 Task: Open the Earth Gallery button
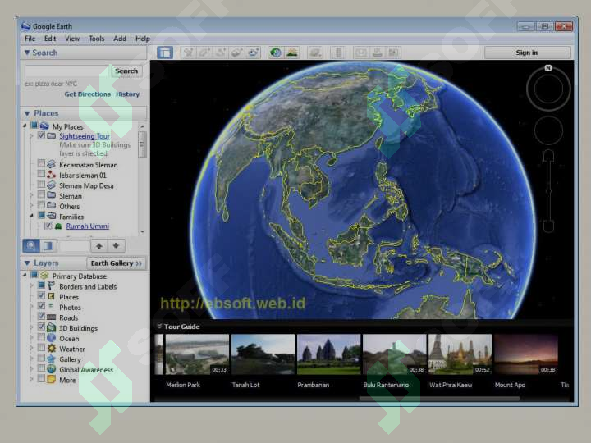click(116, 263)
